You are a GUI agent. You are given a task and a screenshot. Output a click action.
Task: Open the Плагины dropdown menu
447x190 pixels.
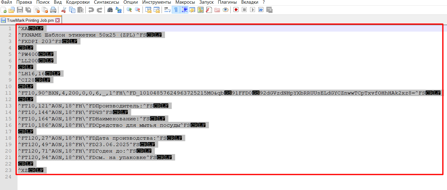227,2
